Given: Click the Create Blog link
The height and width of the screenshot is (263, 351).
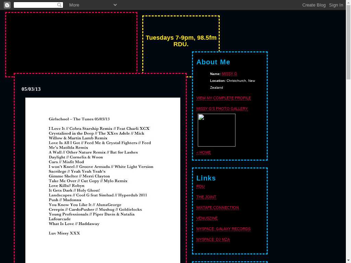Looking at the screenshot, I should tap(314, 5).
